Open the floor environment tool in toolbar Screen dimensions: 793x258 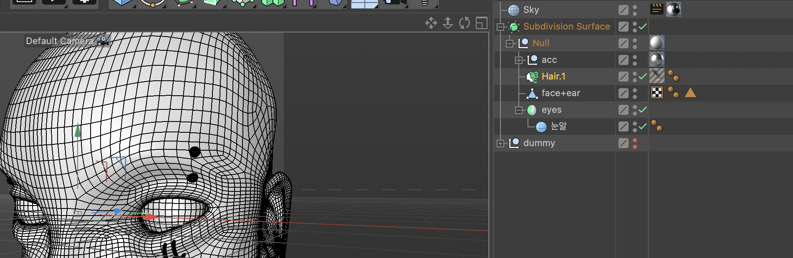[364, 4]
